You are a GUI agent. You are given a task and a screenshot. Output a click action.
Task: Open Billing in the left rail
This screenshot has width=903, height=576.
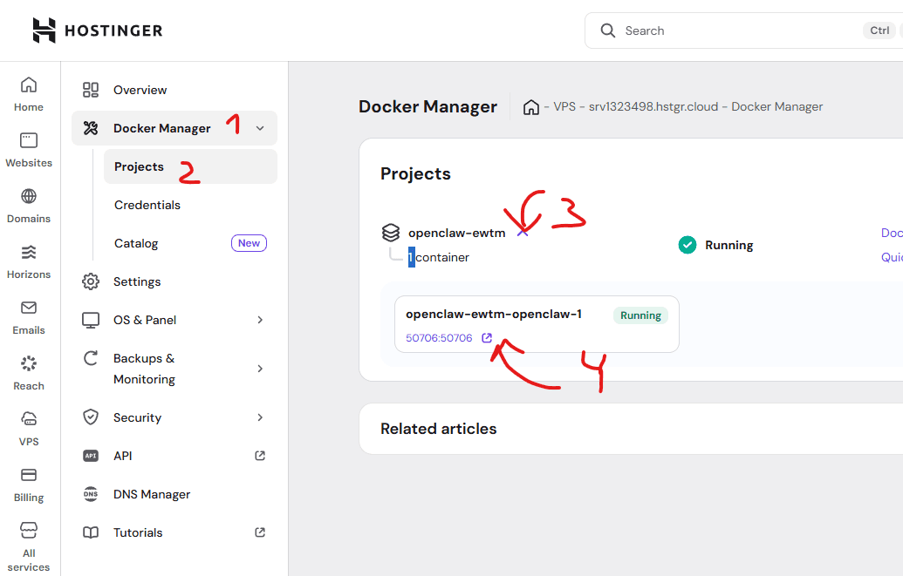click(x=29, y=485)
